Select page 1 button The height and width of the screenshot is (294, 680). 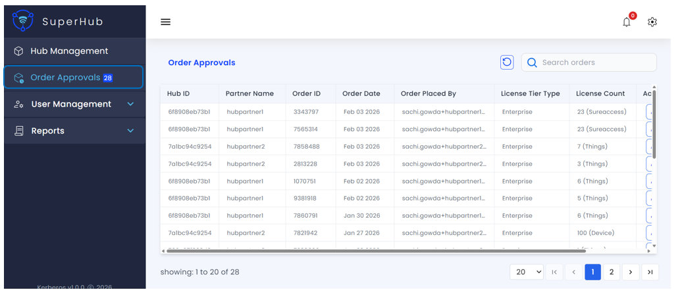click(x=592, y=272)
